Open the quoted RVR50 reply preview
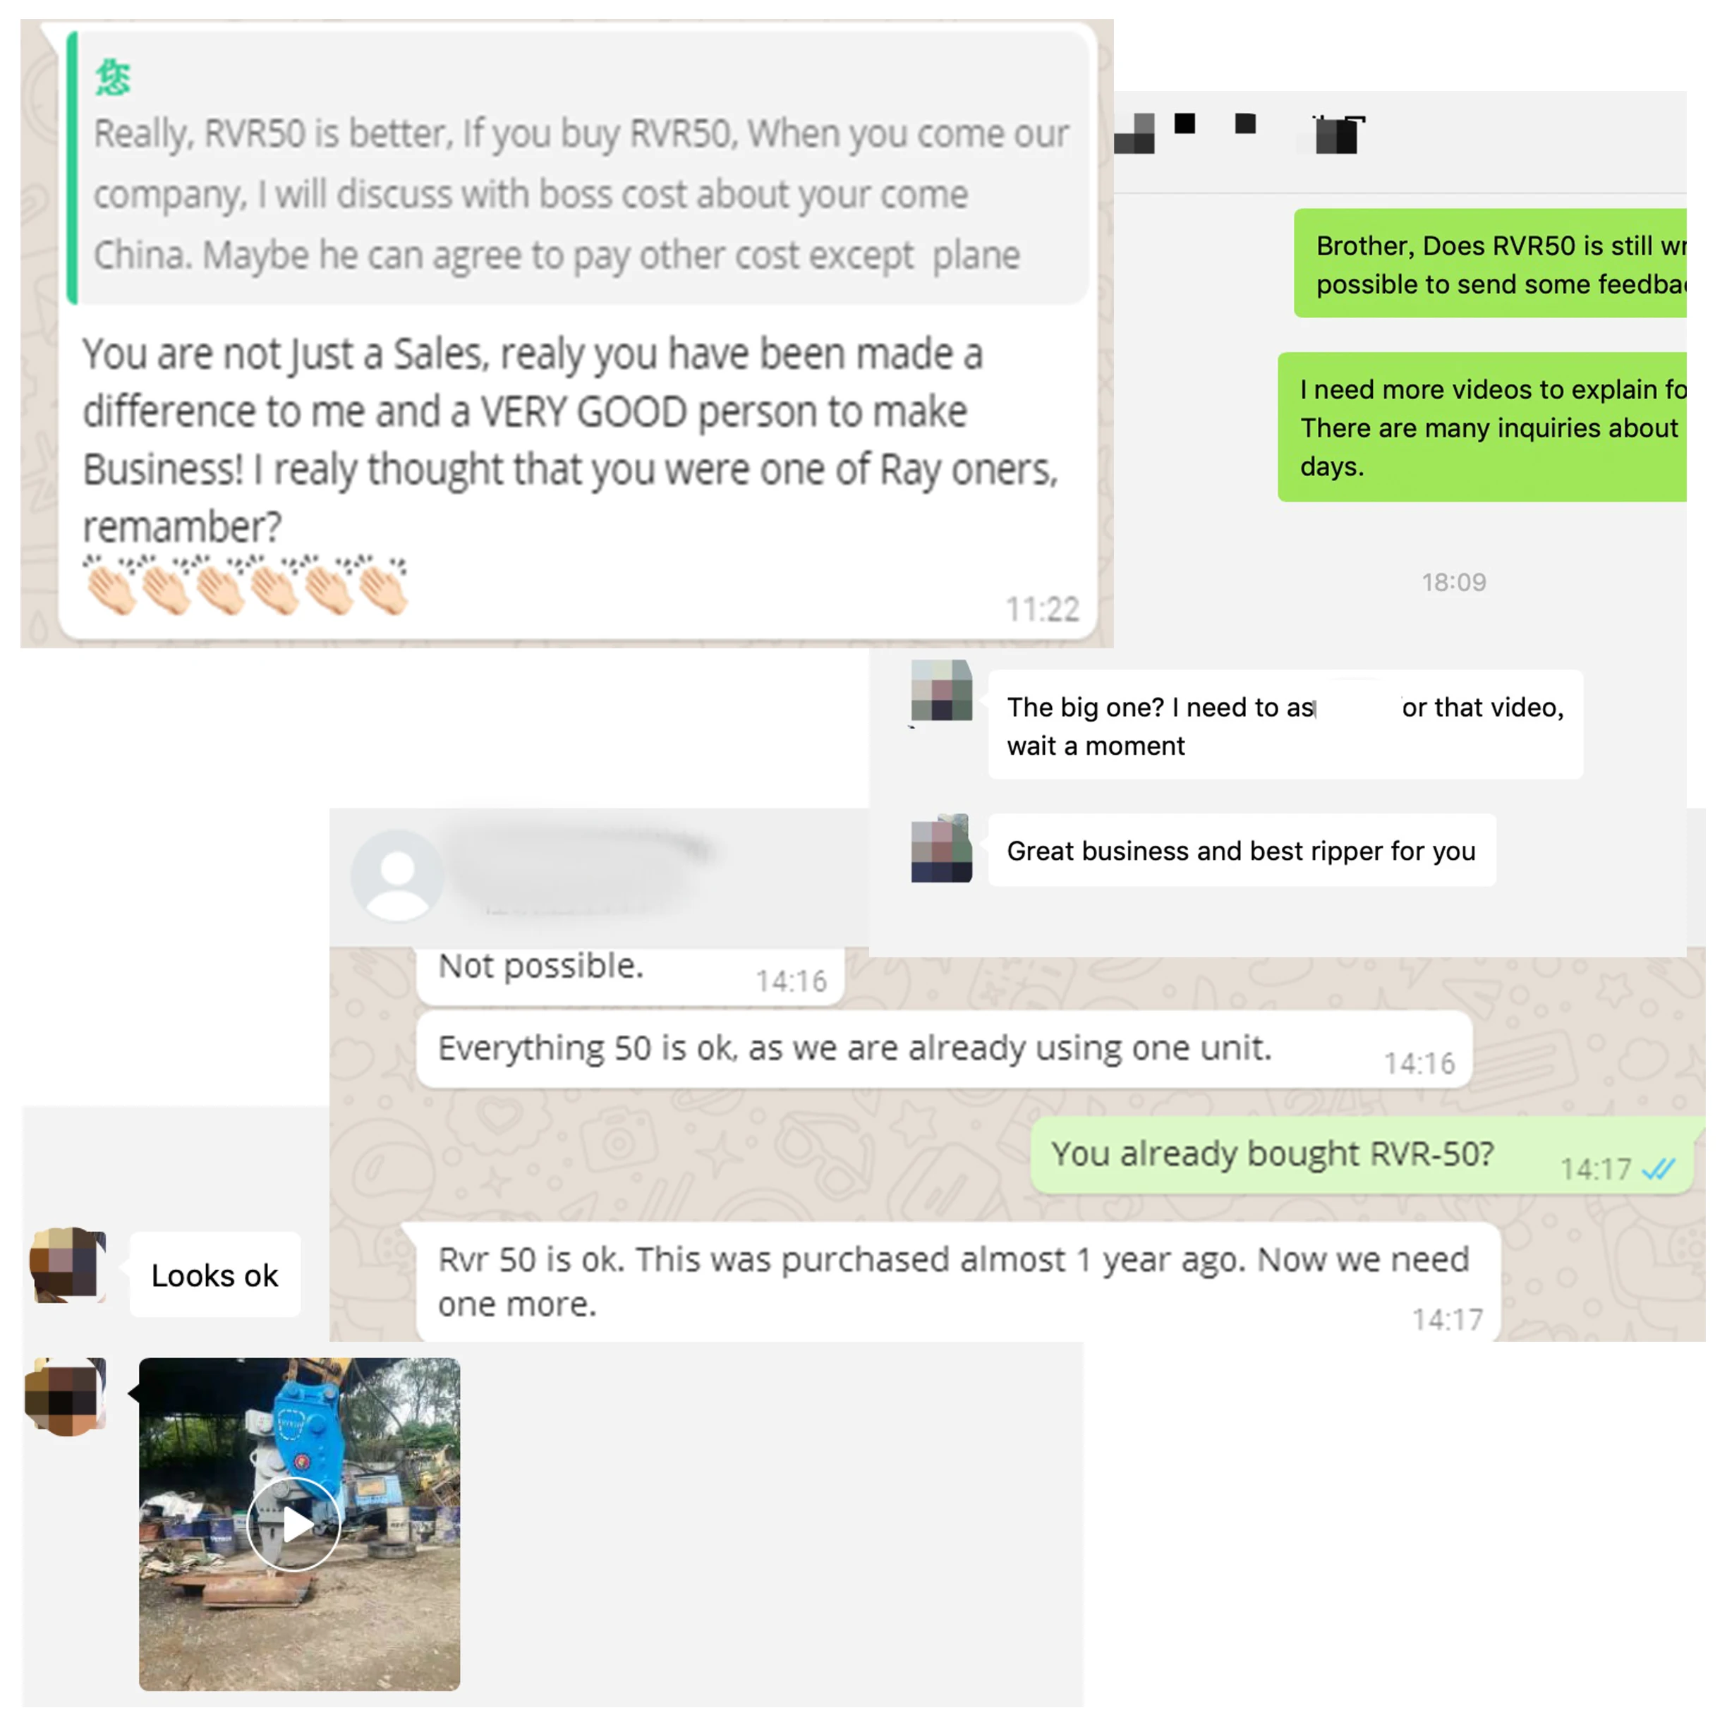The width and height of the screenshot is (1727, 1727). (578, 169)
